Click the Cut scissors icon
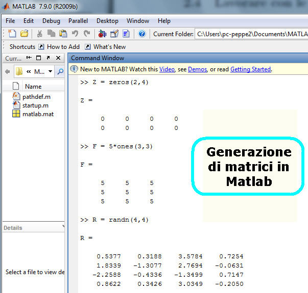The width and height of the screenshot is (308, 293). click(39, 34)
